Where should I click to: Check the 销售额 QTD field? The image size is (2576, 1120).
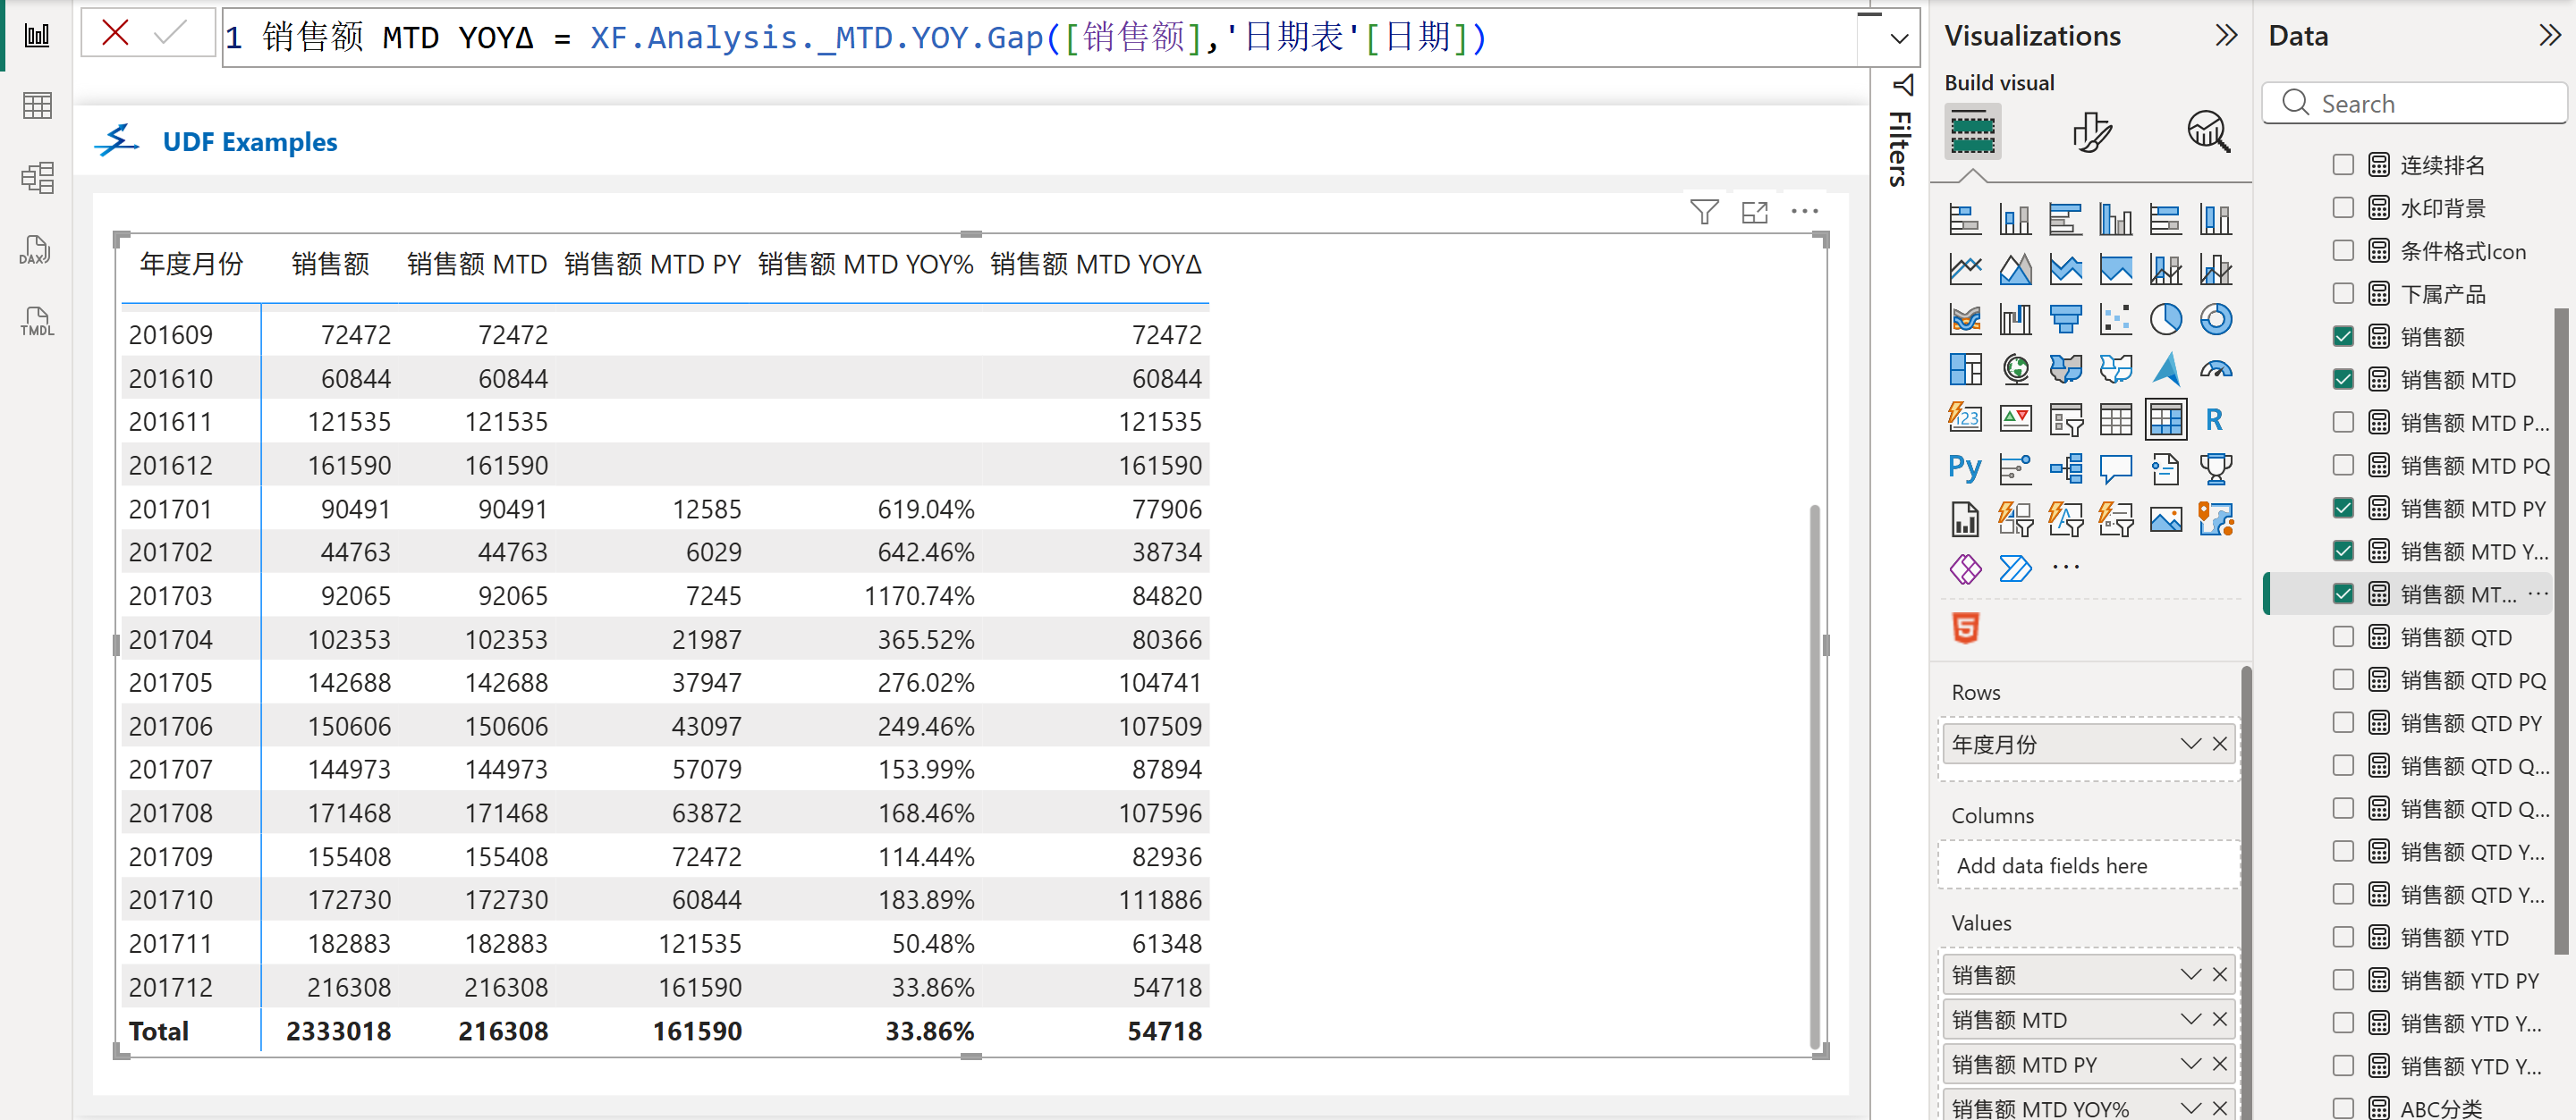(2343, 637)
